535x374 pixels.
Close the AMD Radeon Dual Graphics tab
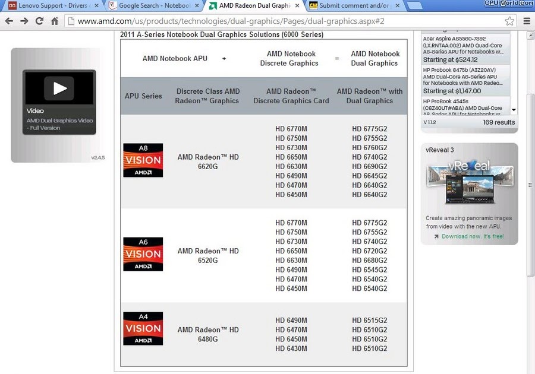click(297, 6)
